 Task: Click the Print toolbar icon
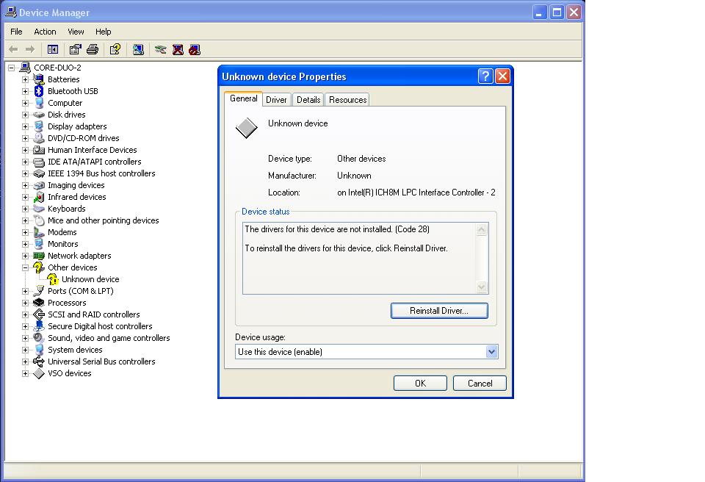[93, 49]
